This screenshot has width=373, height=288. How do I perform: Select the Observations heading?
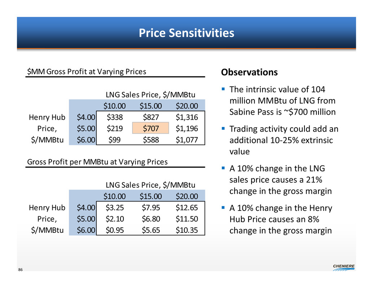pos(249,72)
